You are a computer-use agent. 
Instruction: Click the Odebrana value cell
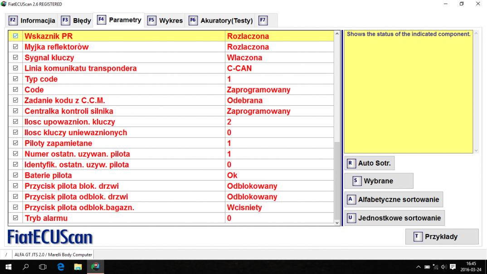point(279,100)
